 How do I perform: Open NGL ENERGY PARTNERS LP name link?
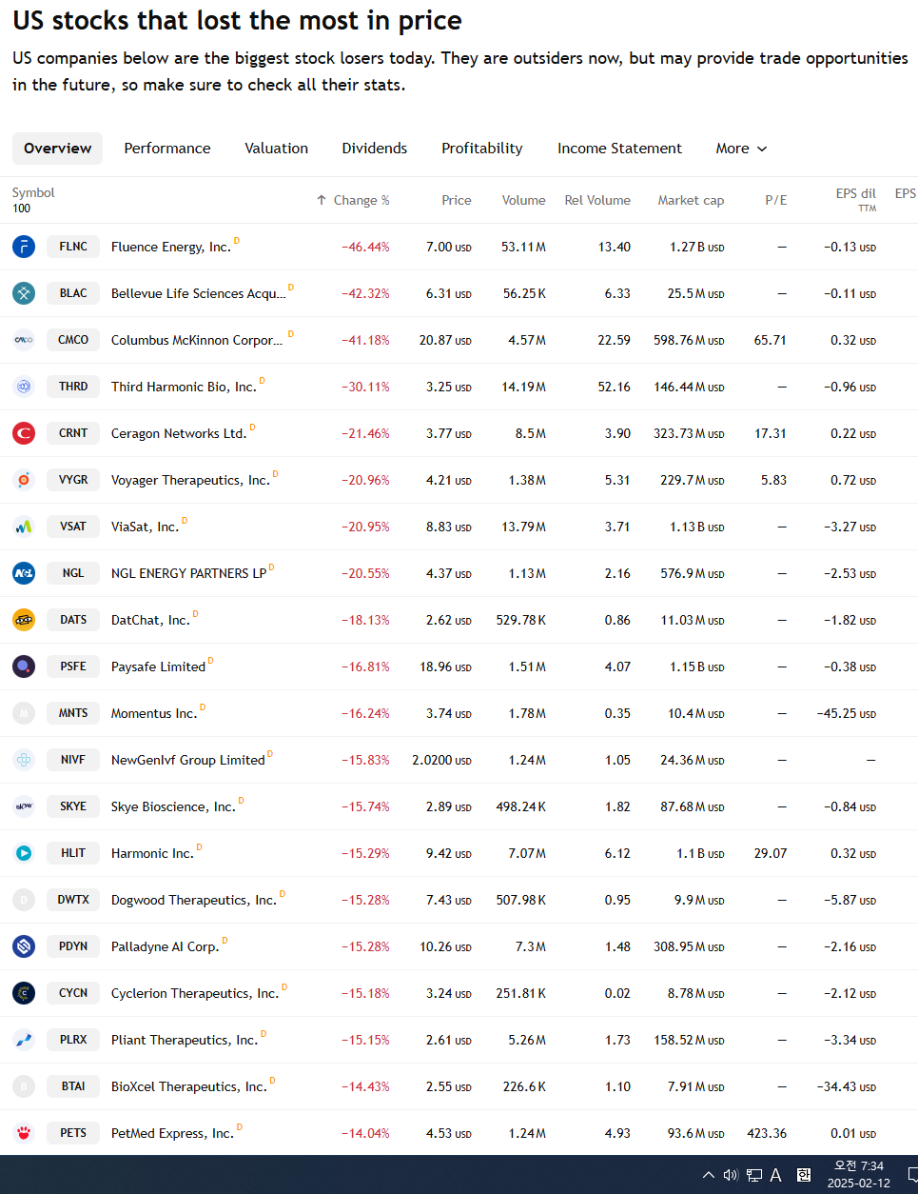(x=188, y=574)
